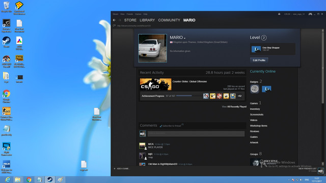Click ADD A GAME at the bottom left
Screen dimensions: 326x183
pyautogui.click(x=122, y=169)
